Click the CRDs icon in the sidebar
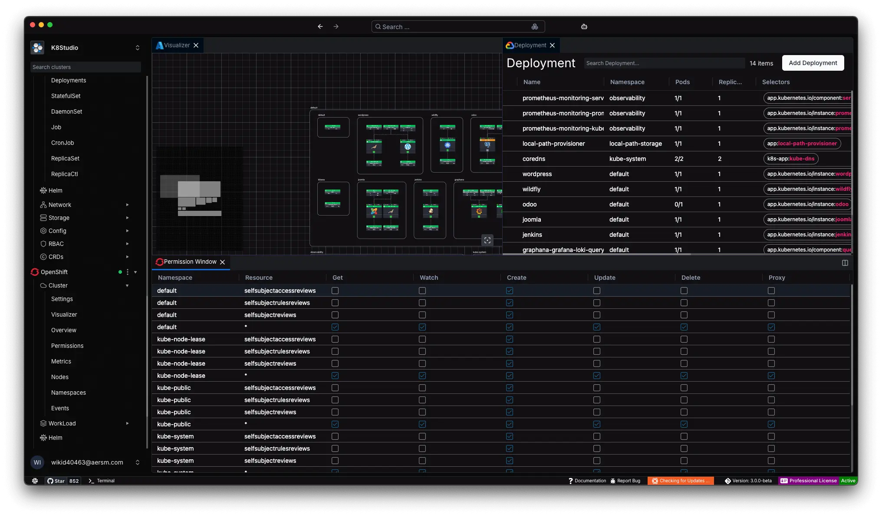The image size is (882, 517). (x=43, y=257)
